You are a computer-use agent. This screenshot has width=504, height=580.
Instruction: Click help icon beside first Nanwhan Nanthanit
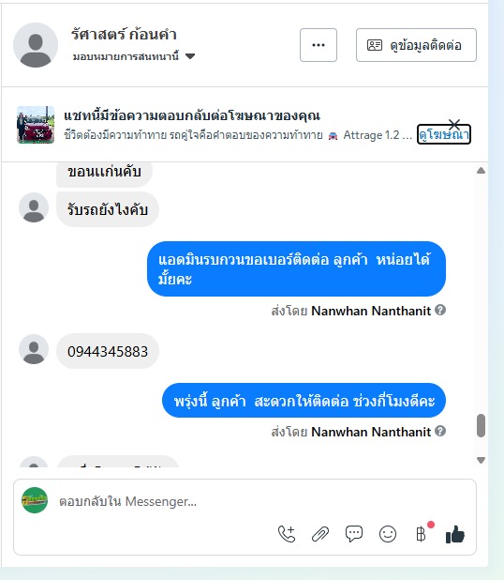tap(440, 310)
